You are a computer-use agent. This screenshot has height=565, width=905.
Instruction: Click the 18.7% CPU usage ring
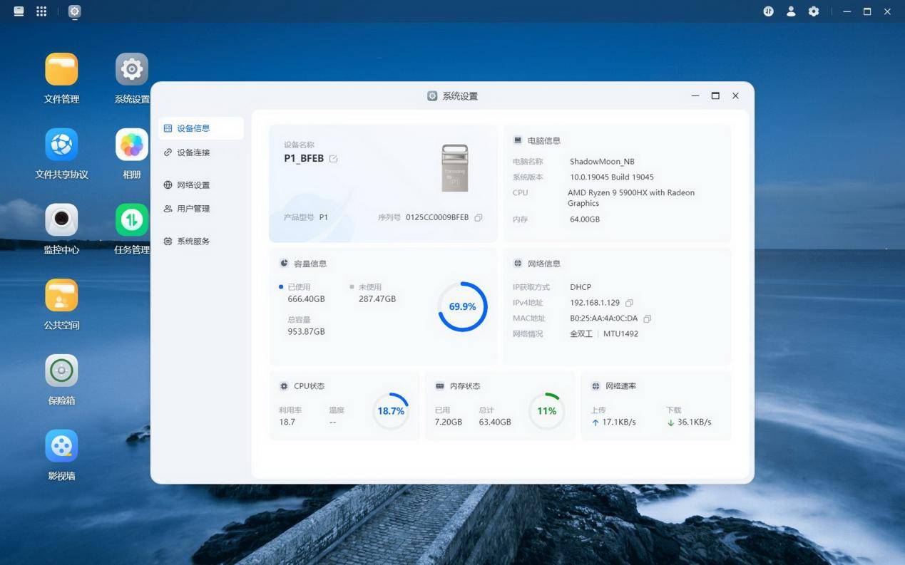pyautogui.click(x=391, y=411)
